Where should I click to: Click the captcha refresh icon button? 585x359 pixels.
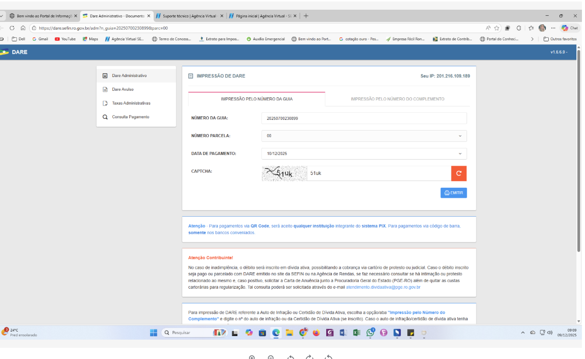tap(458, 173)
